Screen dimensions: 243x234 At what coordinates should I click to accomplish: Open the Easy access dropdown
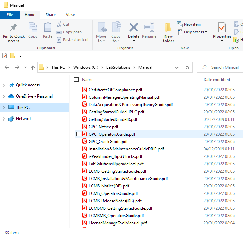tap(206, 32)
